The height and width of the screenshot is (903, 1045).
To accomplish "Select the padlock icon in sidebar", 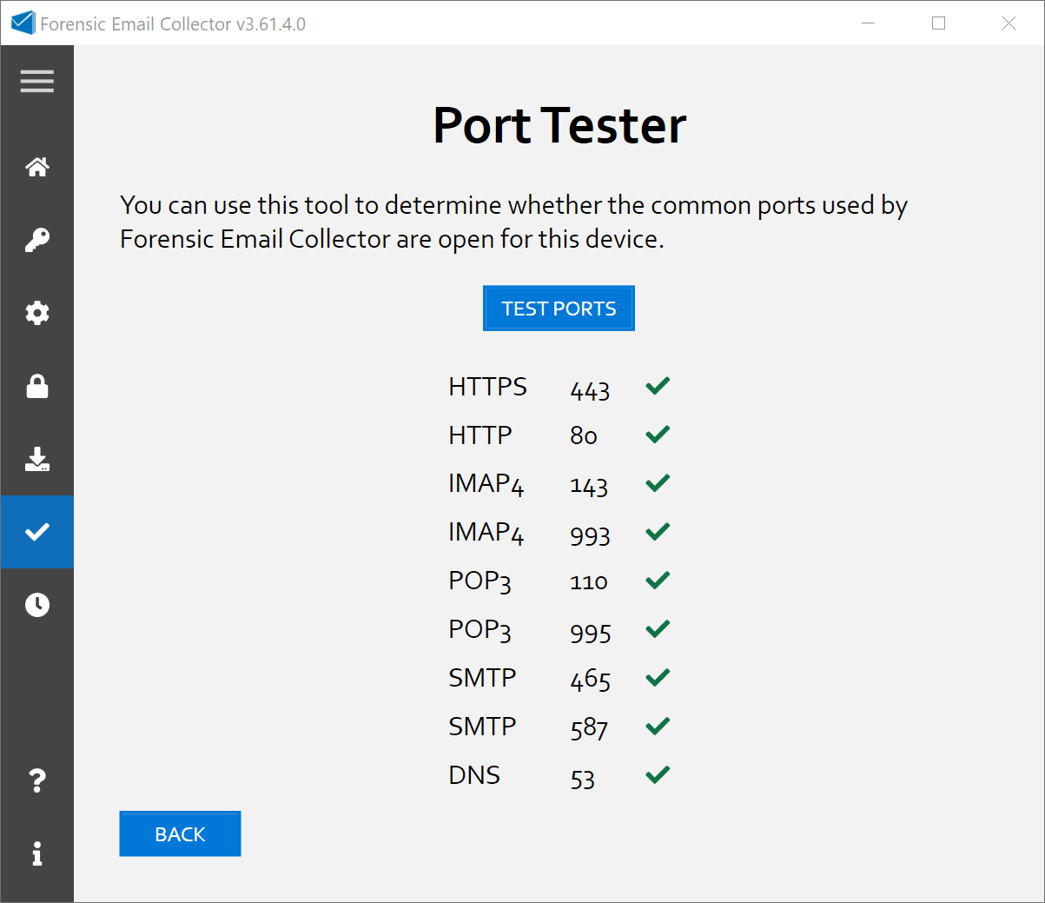I will (36, 386).
